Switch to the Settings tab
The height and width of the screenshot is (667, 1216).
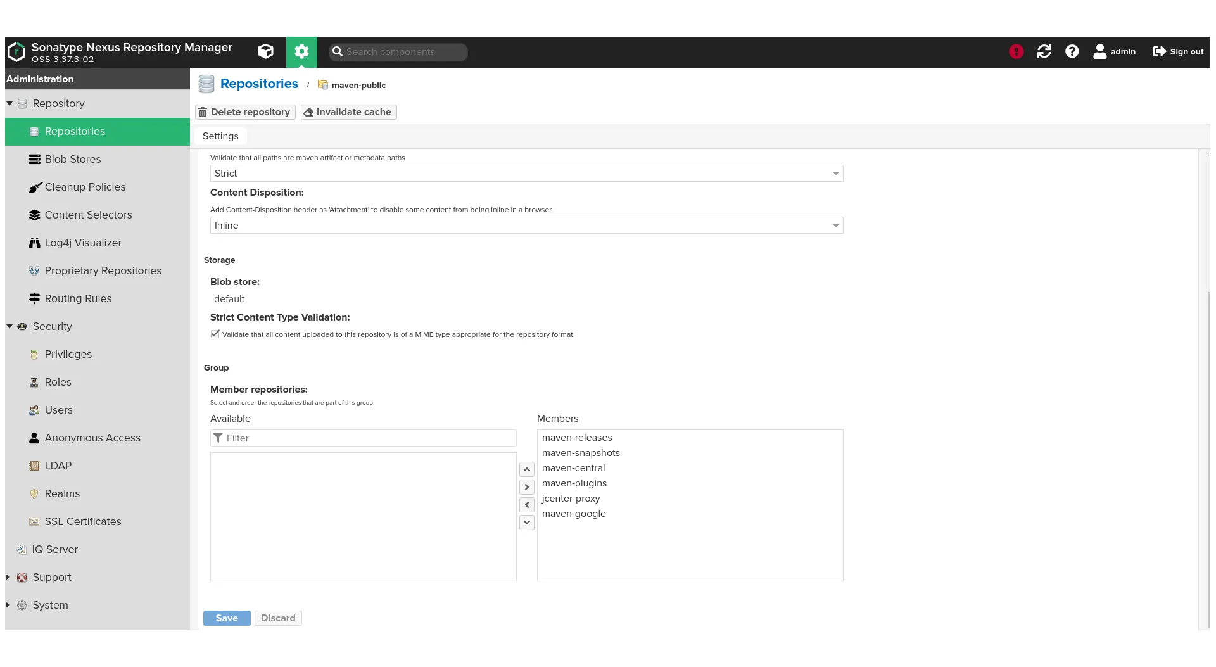(x=220, y=136)
